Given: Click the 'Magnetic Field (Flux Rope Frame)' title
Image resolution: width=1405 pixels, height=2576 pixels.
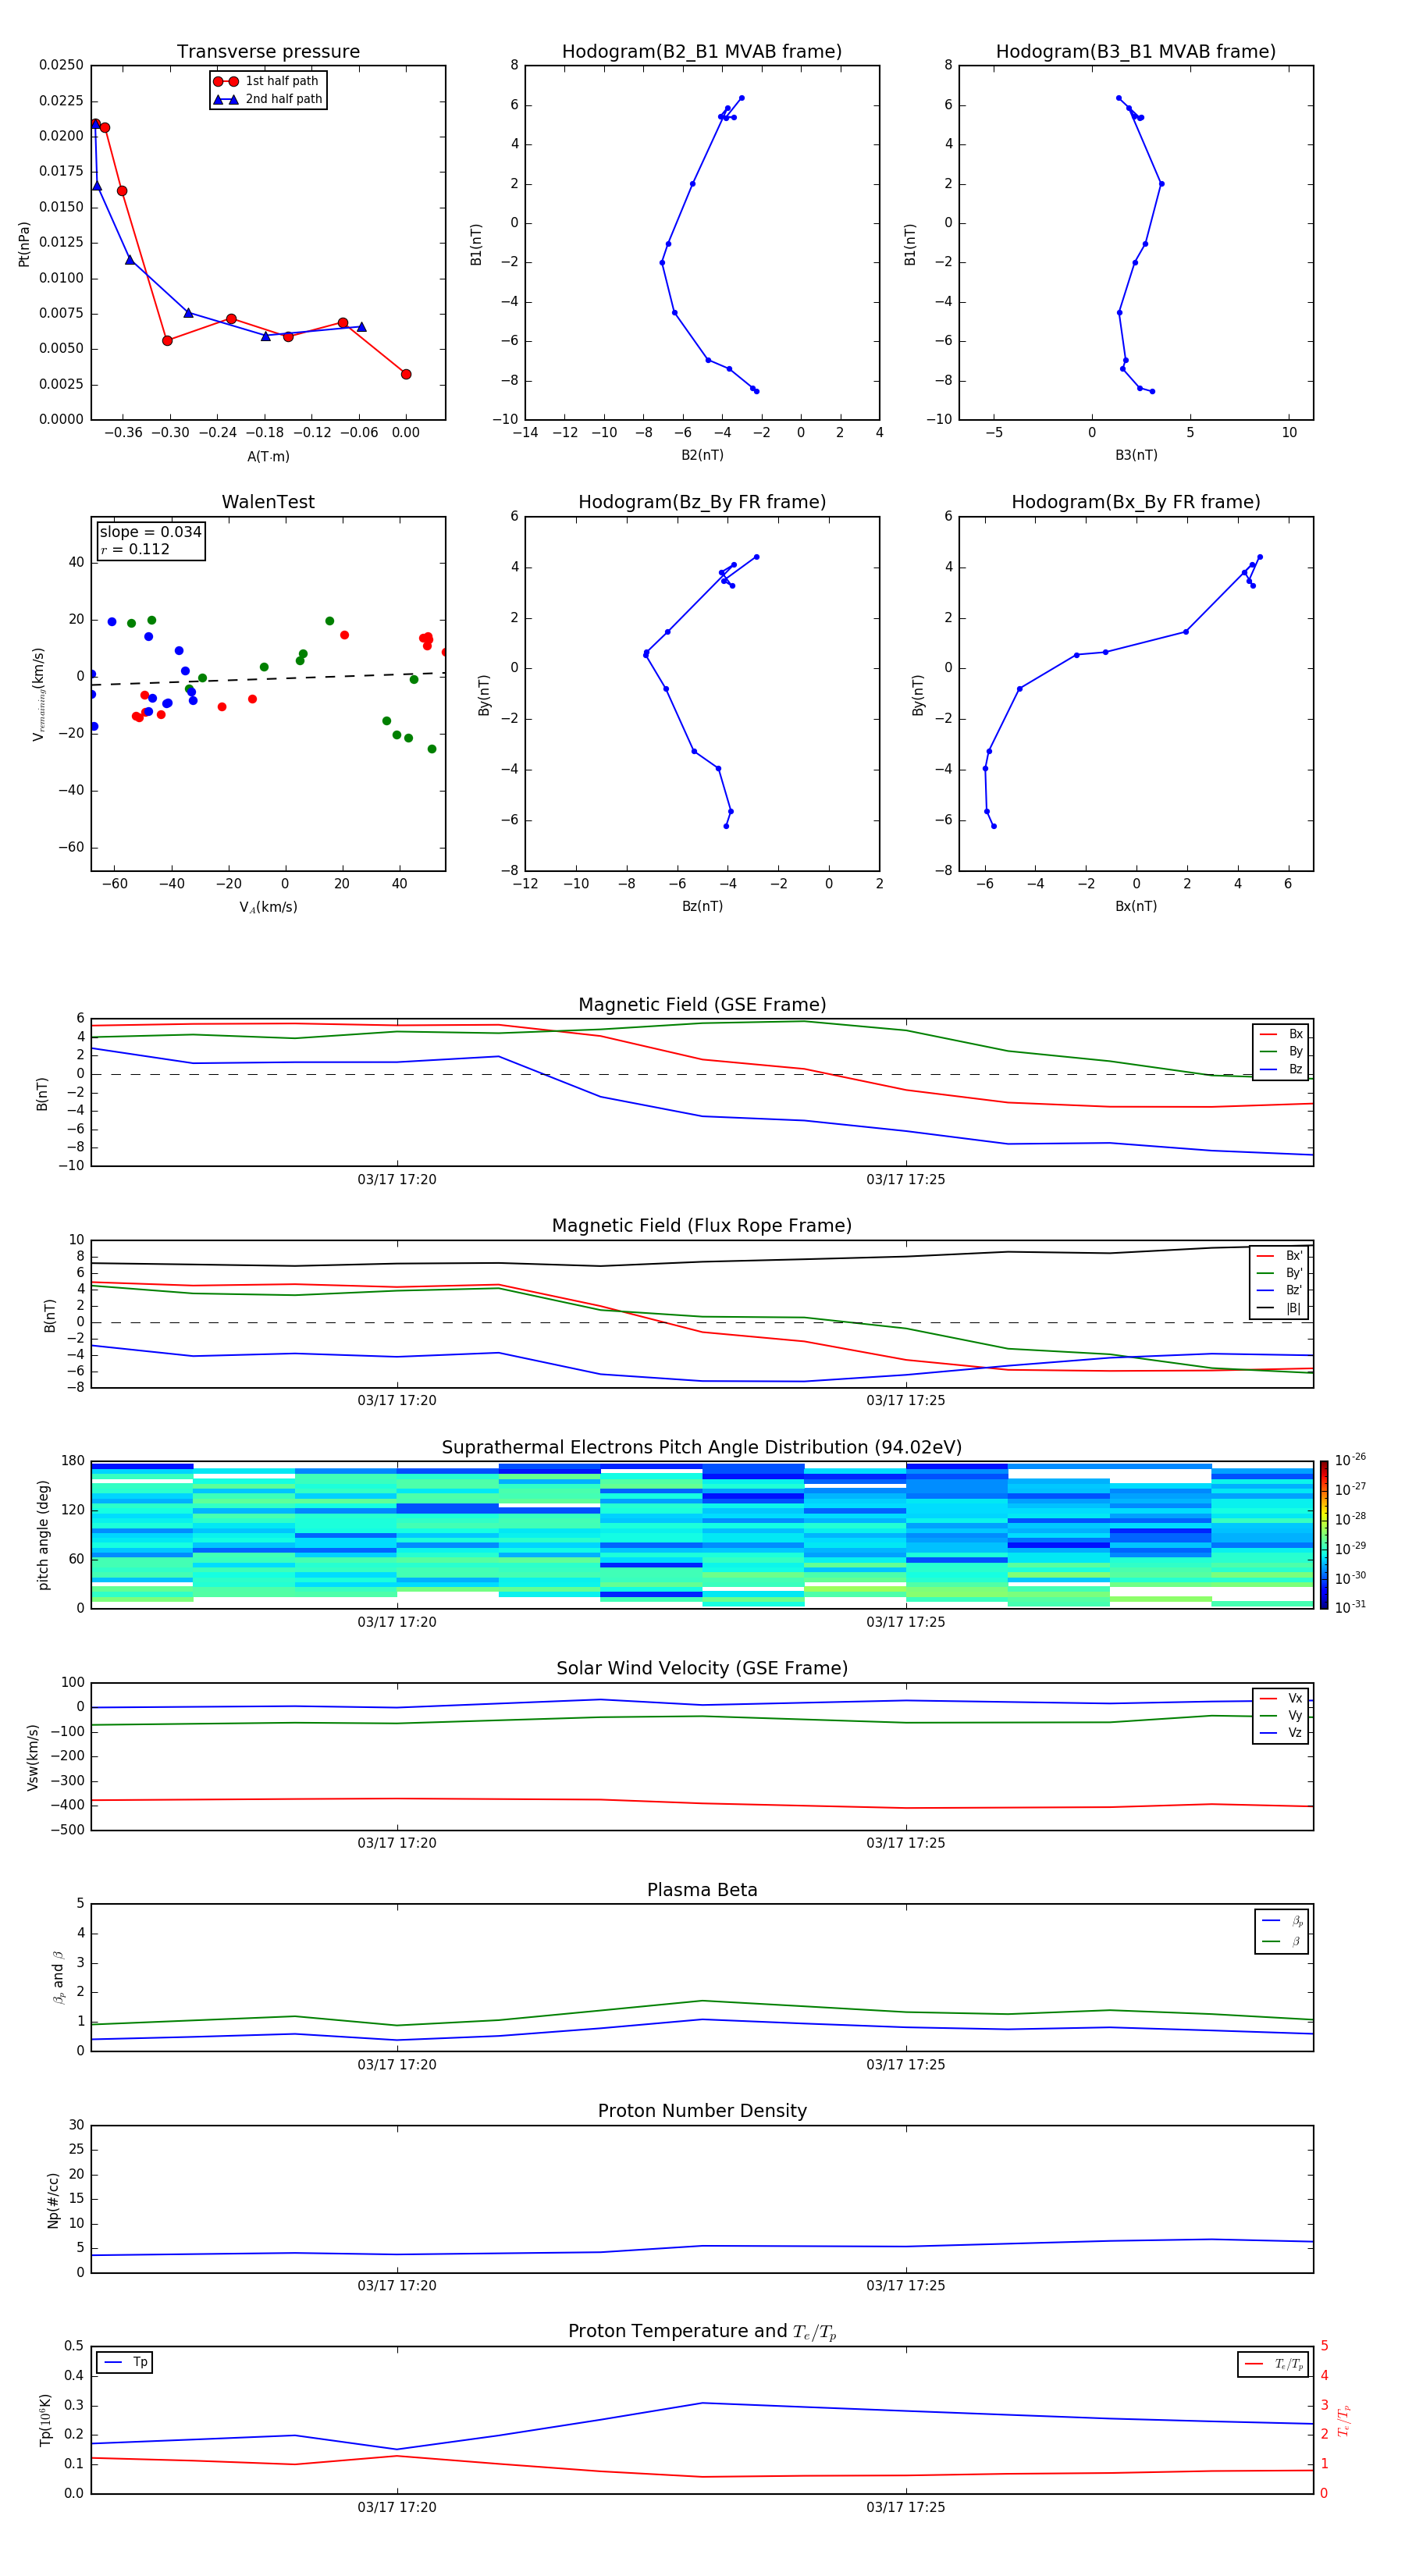Looking at the screenshot, I should (702, 1226).
